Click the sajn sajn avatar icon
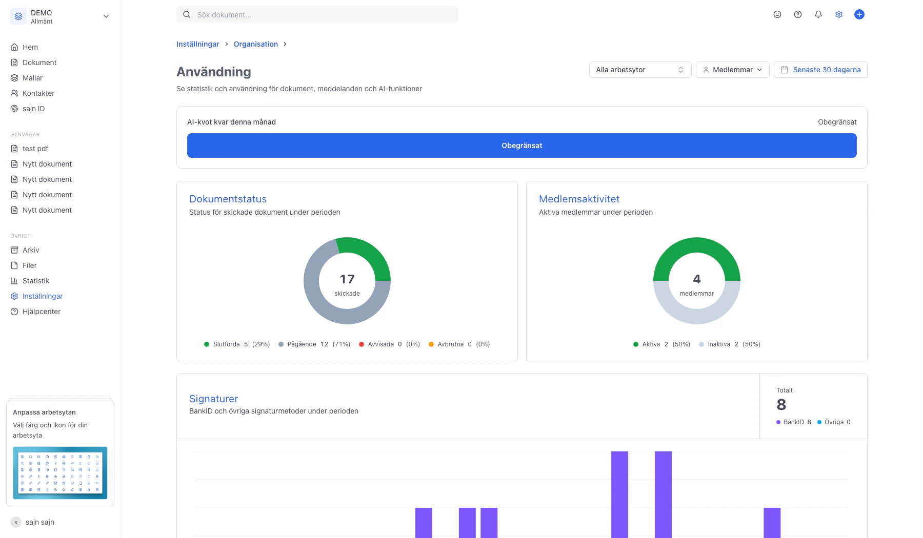Viewport: 923px width, 538px height. click(x=16, y=522)
